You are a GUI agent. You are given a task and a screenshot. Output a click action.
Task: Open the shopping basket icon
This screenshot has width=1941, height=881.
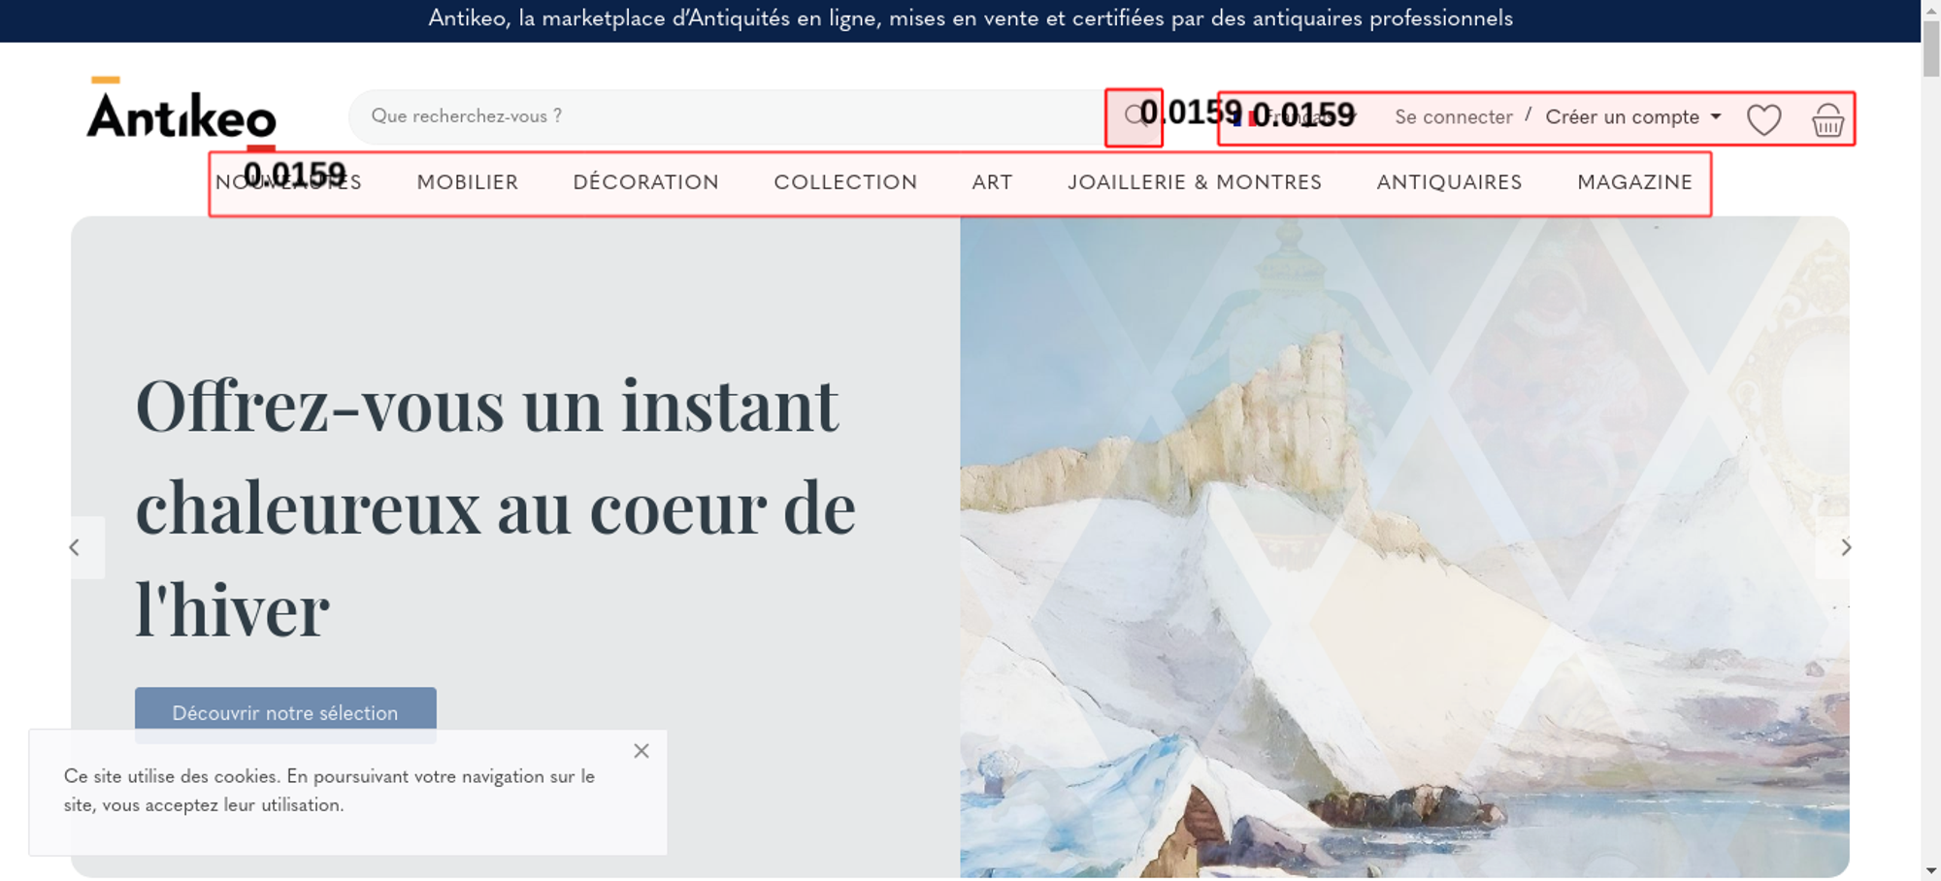pyautogui.click(x=1827, y=119)
